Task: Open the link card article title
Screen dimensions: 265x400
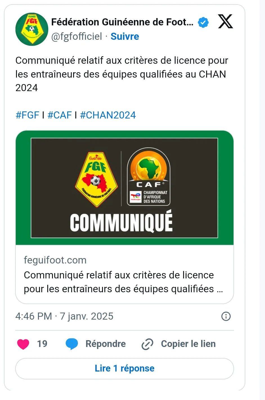Action: pyautogui.click(x=123, y=282)
